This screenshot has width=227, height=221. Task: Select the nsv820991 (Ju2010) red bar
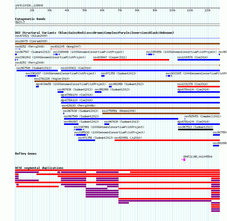(167, 140)
